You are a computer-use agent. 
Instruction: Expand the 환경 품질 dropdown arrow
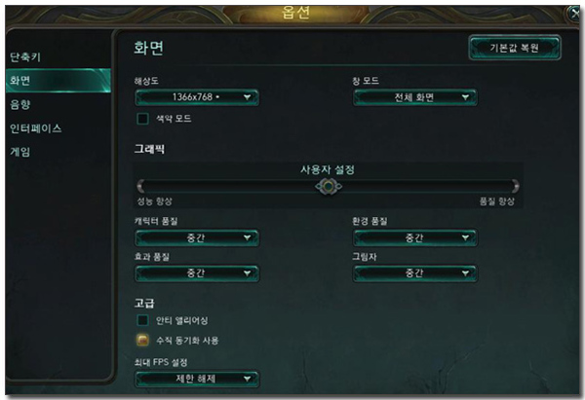[465, 237]
